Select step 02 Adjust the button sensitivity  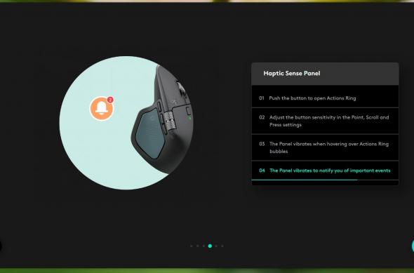coord(325,121)
